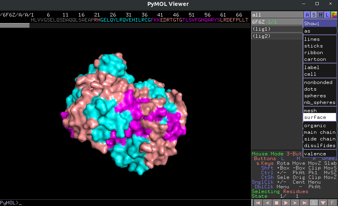Open the Color menu for all
Viewport: 338px width, 206px height.
tap(334, 15)
